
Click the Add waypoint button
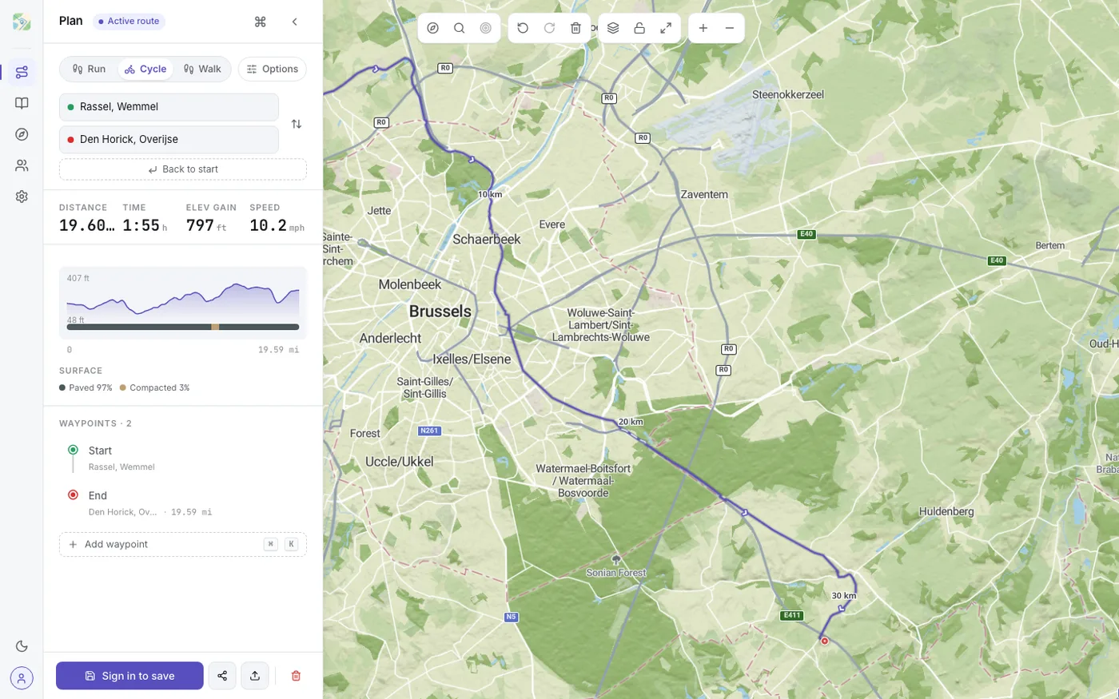coord(183,545)
